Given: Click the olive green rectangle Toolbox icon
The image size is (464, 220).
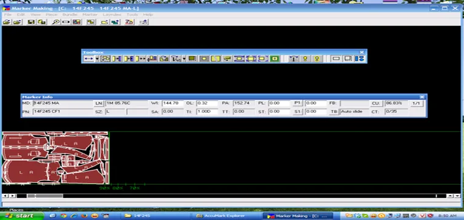Looking at the screenshot, I should point(192,59).
